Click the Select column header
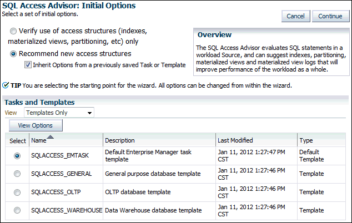Screen dimensions: 352x223 coord(17,141)
